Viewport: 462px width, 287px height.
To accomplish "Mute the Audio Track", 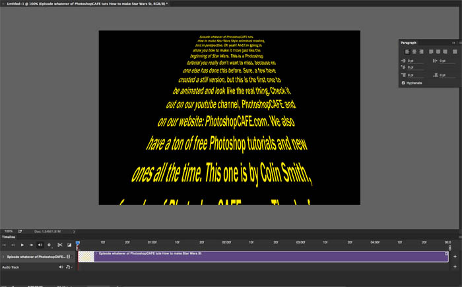I will coord(61,267).
